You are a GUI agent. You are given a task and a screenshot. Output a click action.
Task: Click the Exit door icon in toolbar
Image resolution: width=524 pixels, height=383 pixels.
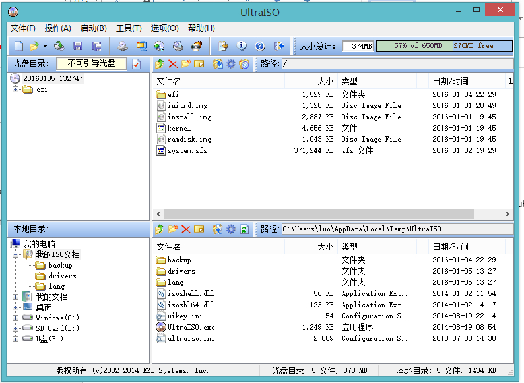(278, 46)
